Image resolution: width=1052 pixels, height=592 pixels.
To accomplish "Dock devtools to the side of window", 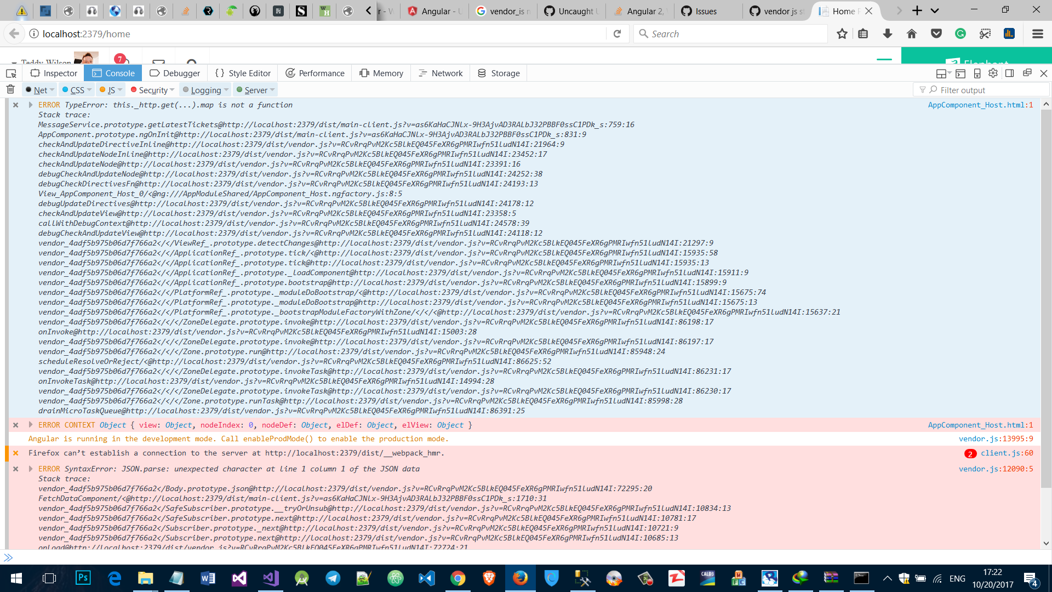I will 1009,73.
